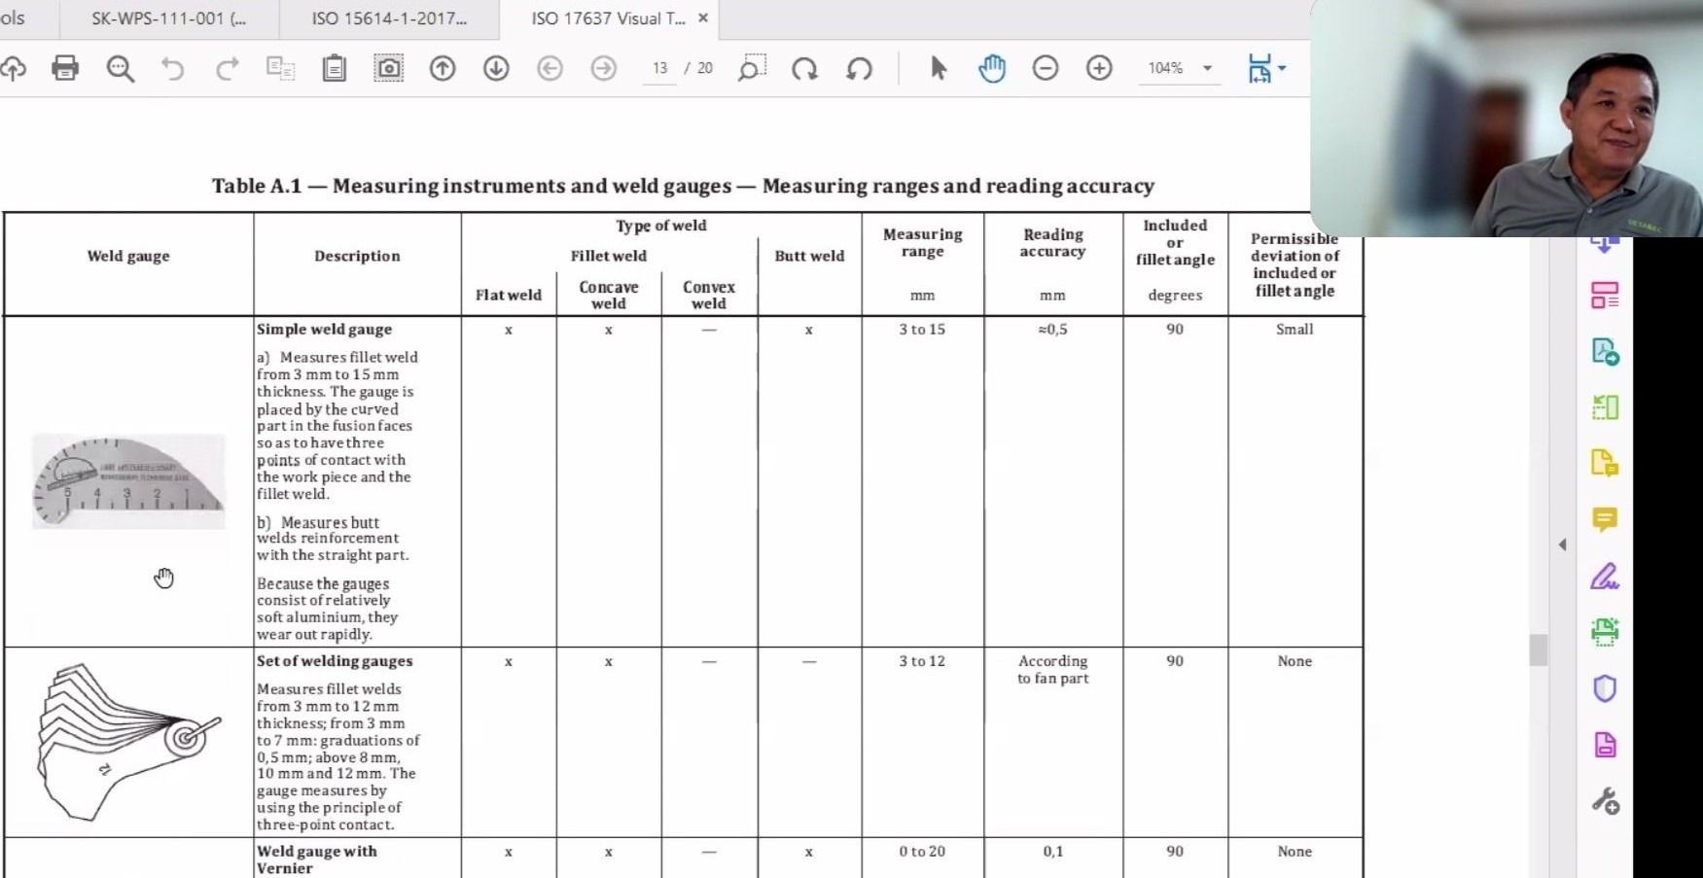The image size is (1703, 878).
Task: Switch to the ISO 15614-1-2017 tab
Action: coord(389,18)
